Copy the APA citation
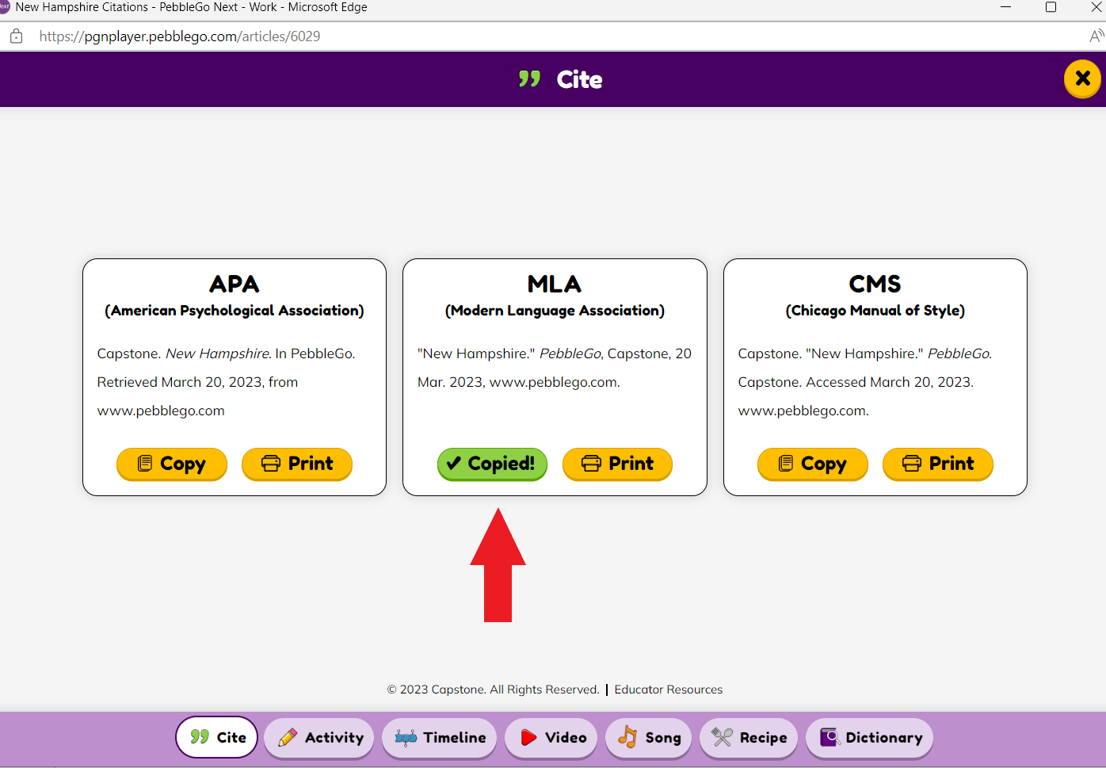The height and width of the screenshot is (768, 1106). tap(172, 464)
